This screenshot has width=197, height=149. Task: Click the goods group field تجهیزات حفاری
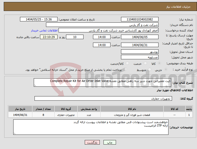(103, 98)
